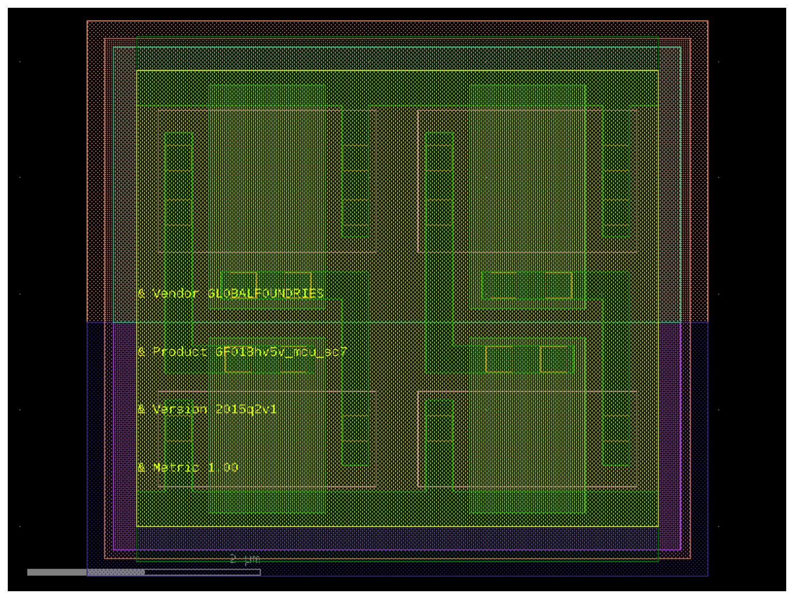794x599 pixels.
Task: Select the '& Product GF018hv5v_mcu_sc7' label
Action: (x=242, y=352)
